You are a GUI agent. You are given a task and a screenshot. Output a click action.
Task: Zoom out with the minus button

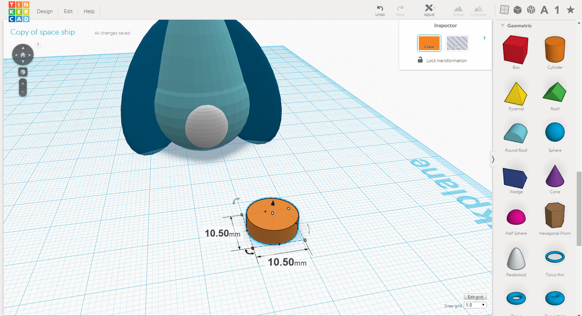tap(23, 92)
